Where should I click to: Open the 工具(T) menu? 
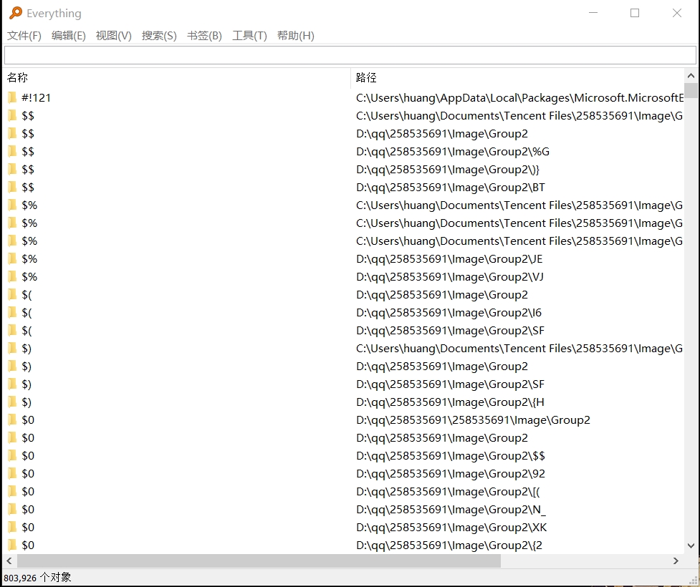[249, 36]
